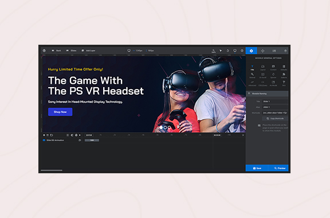The image size is (330, 218).
Task: Click the Slider Revolution logo icon
Action: pos(44,50)
